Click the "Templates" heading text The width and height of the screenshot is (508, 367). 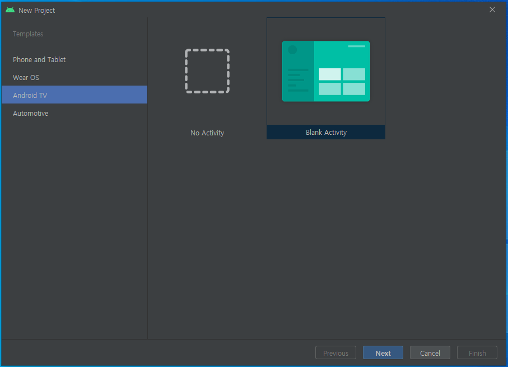[x=28, y=34]
